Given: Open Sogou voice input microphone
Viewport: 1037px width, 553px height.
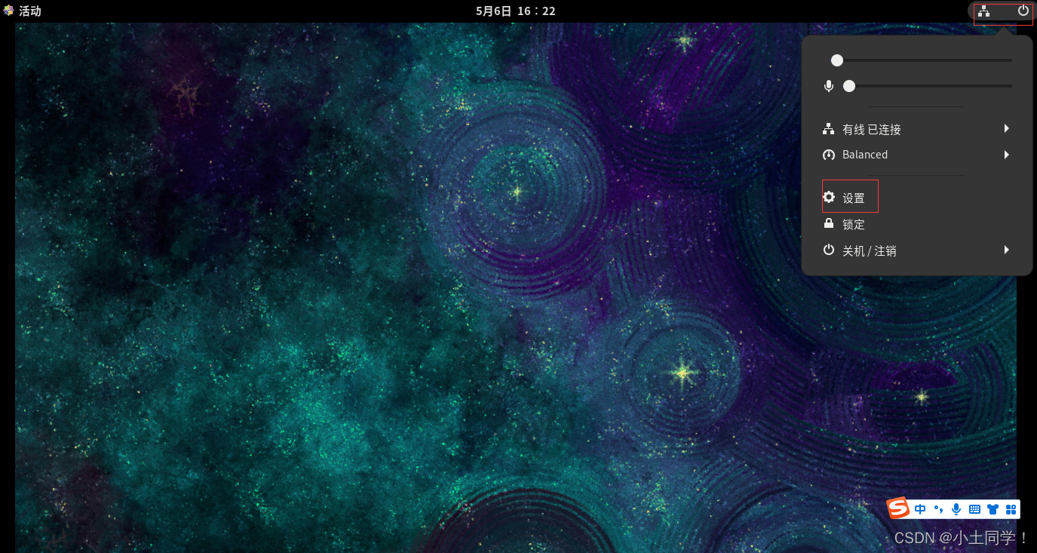Looking at the screenshot, I should (956, 509).
